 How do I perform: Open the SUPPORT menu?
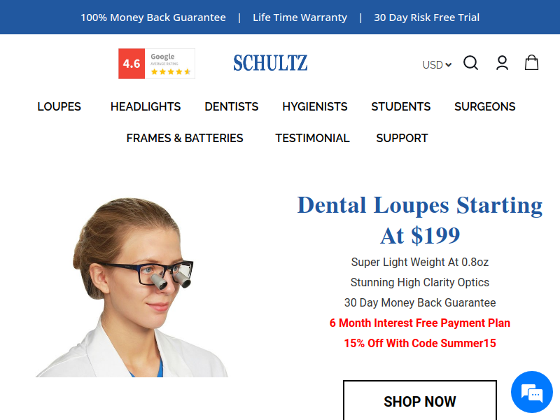(x=402, y=138)
